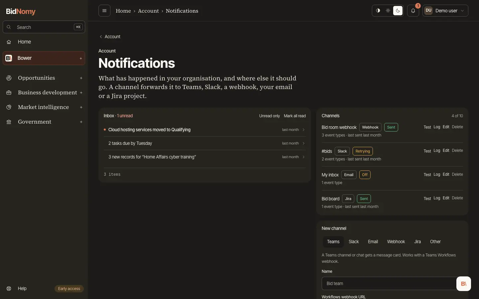Open the Log for the #bids channel
The image size is (479, 299).
click(437, 151)
